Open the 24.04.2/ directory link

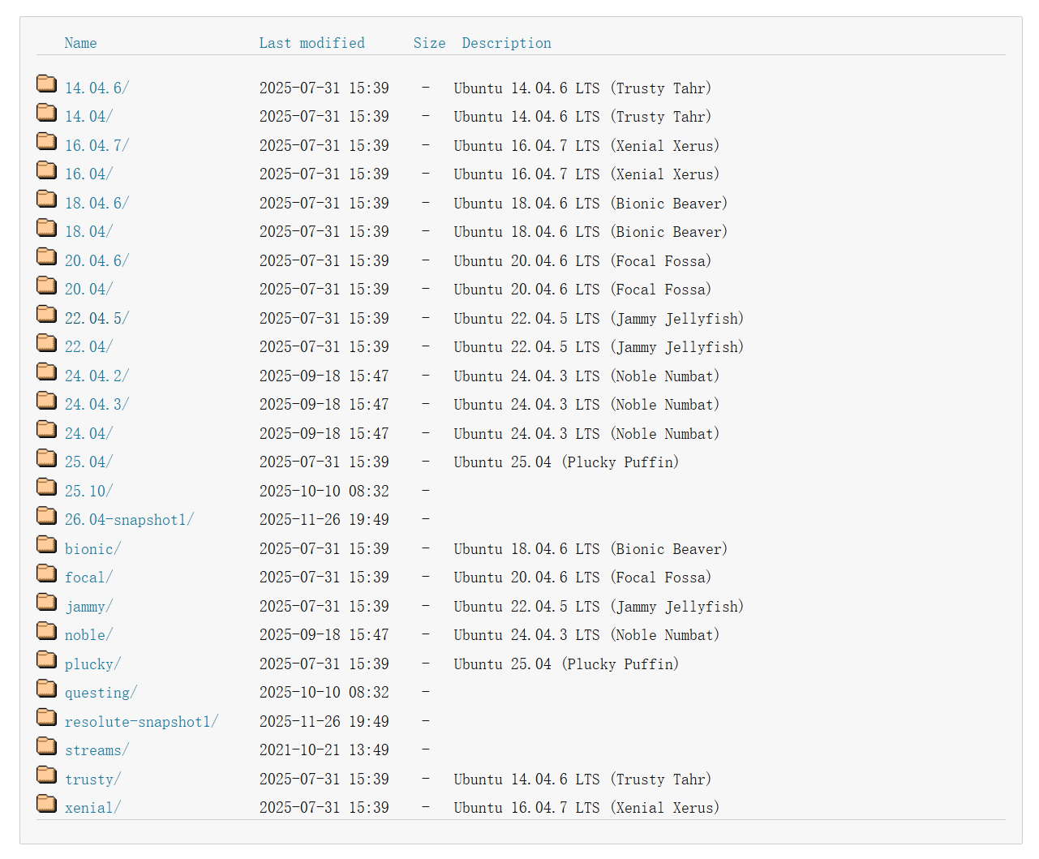(x=97, y=376)
